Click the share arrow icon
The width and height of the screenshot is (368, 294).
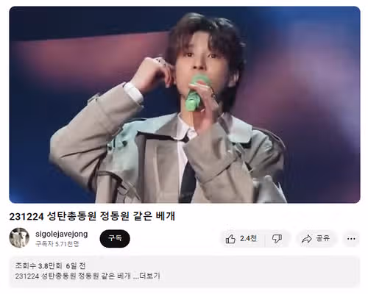click(x=307, y=239)
